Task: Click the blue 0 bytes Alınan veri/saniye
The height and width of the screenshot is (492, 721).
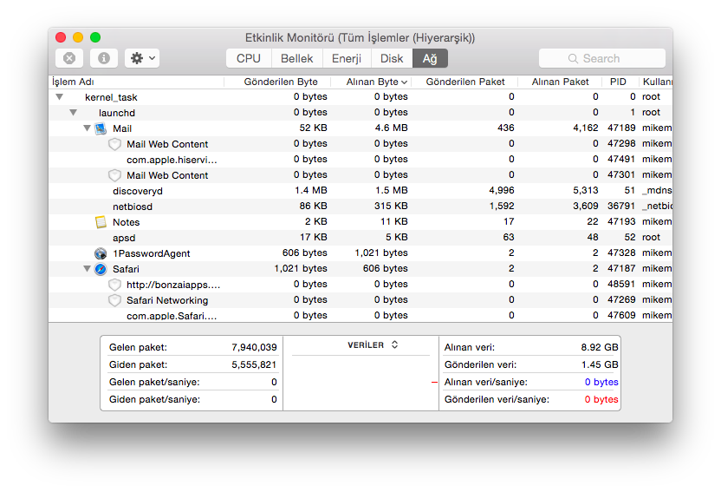Action: pos(601,382)
